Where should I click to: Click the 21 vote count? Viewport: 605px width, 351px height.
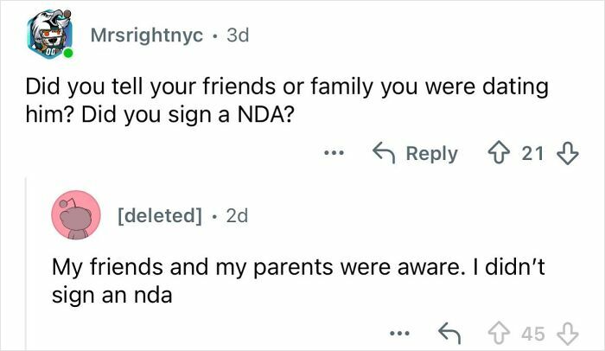pos(532,153)
